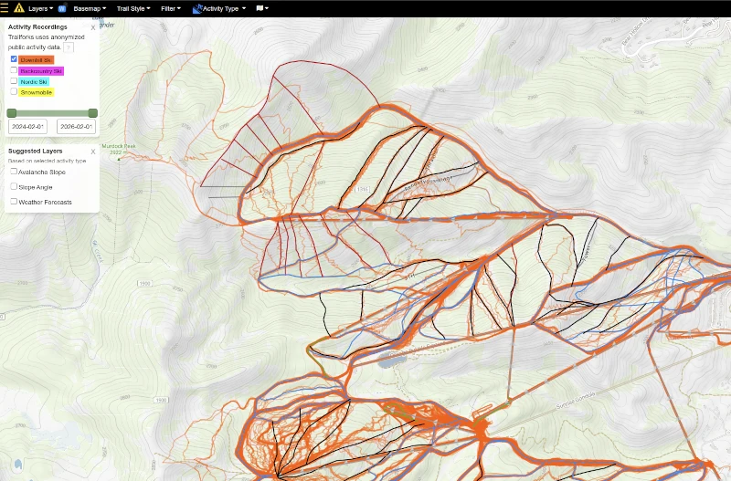The image size is (731, 481).
Task: Open the map icon dropdown
Action: pos(262,8)
